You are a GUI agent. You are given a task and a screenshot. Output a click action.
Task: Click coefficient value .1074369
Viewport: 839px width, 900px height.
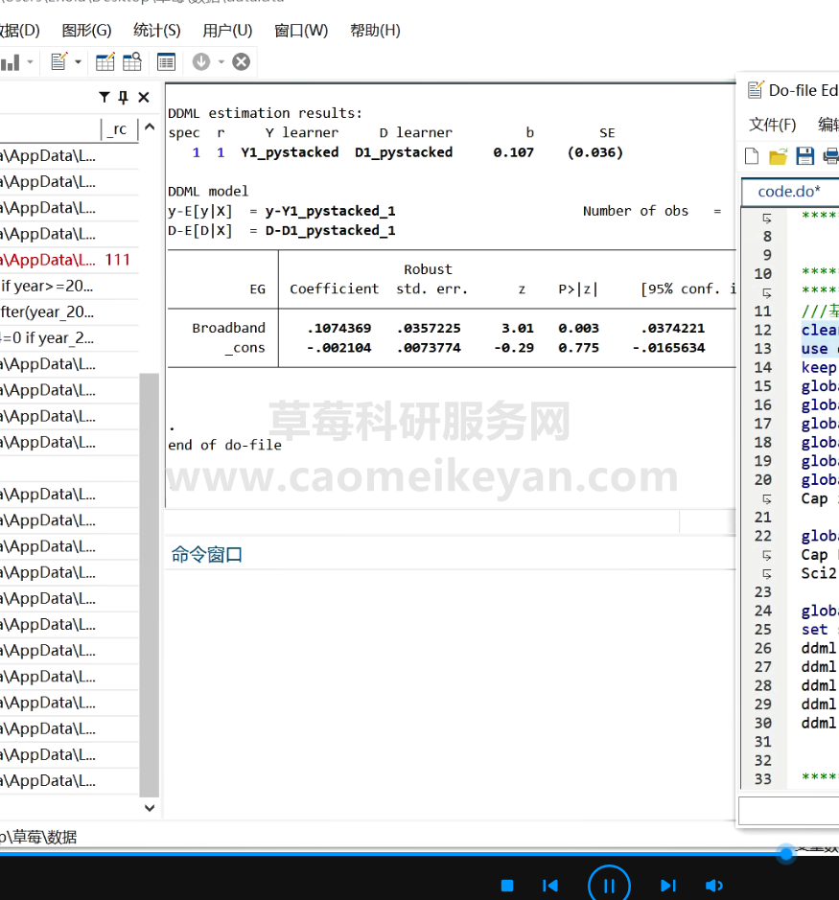338,329
